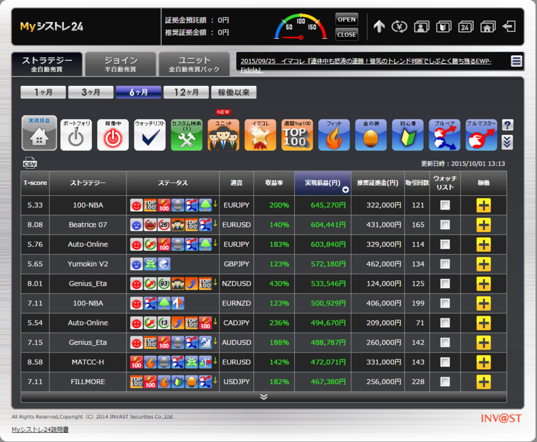Select the 12ヶ月 period tab
Image resolution: width=537 pixels, height=442 pixels.
(x=186, y=92)
